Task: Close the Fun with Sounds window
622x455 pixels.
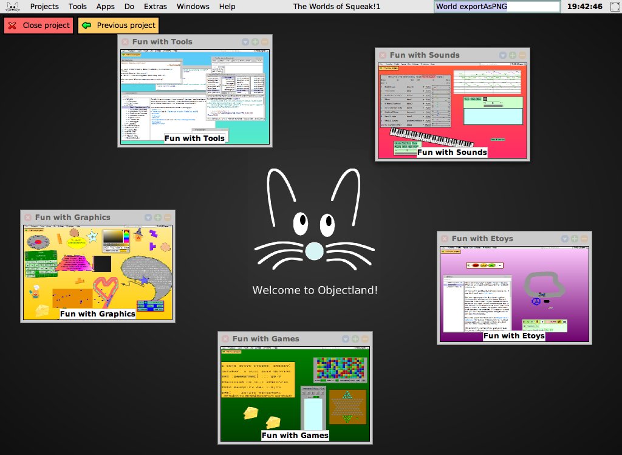Action: tap(383, 55)
